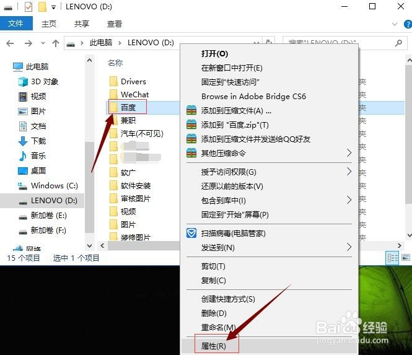The width and height of the screenshot is (412, 355).
Task: Switch to details view icon
Action: tap(393, 258)
